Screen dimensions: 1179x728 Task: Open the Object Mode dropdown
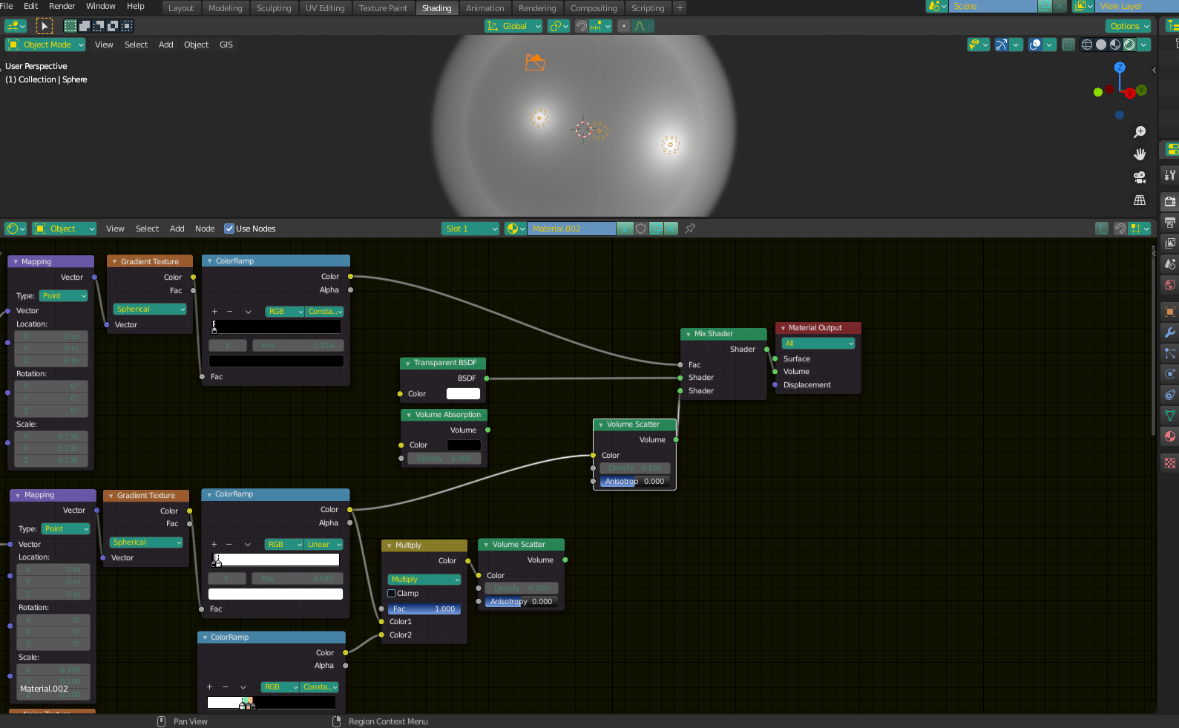coord(46,45)
